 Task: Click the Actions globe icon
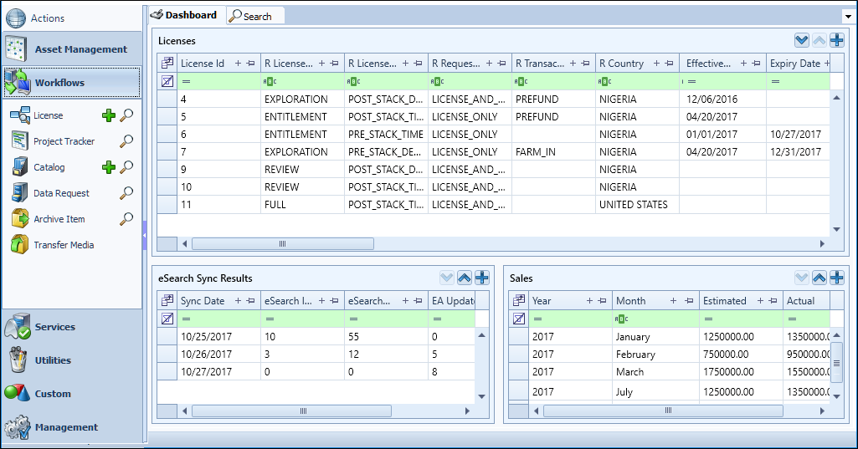tap(15, 18)
